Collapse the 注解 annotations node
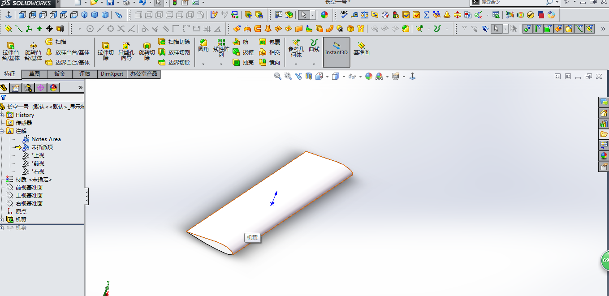The width and height of the screenshot is (609, 296). coord(2,131)
